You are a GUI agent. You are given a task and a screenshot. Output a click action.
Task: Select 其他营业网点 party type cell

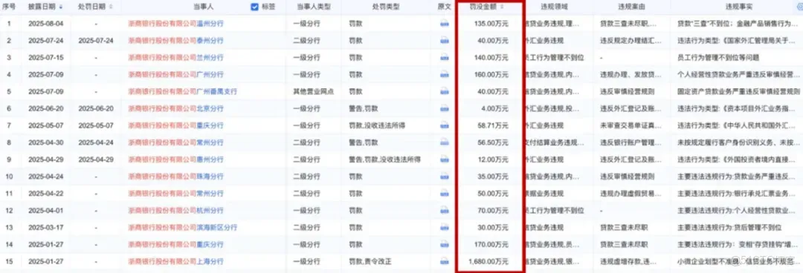[314, 91]
